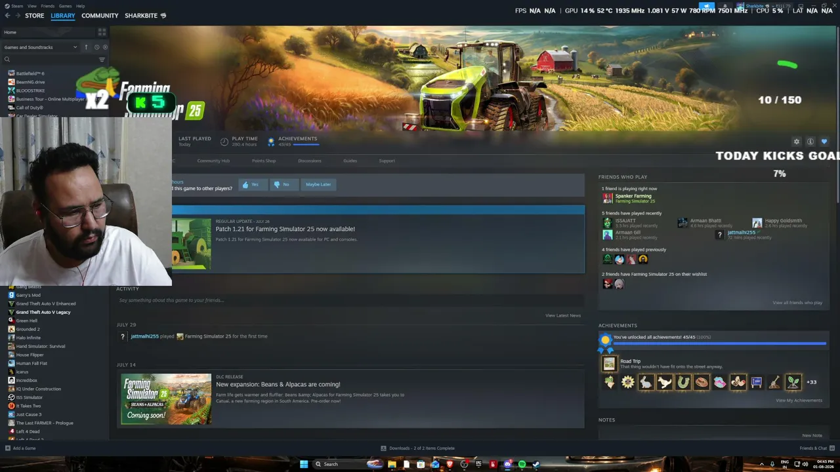The width and height of the screenshot is (840, 472).
Task: Open the Windows Start menu
Action: click(x=304, y=464)
